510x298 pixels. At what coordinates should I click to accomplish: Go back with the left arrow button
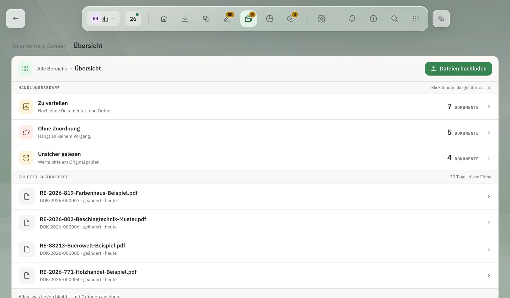15,19
